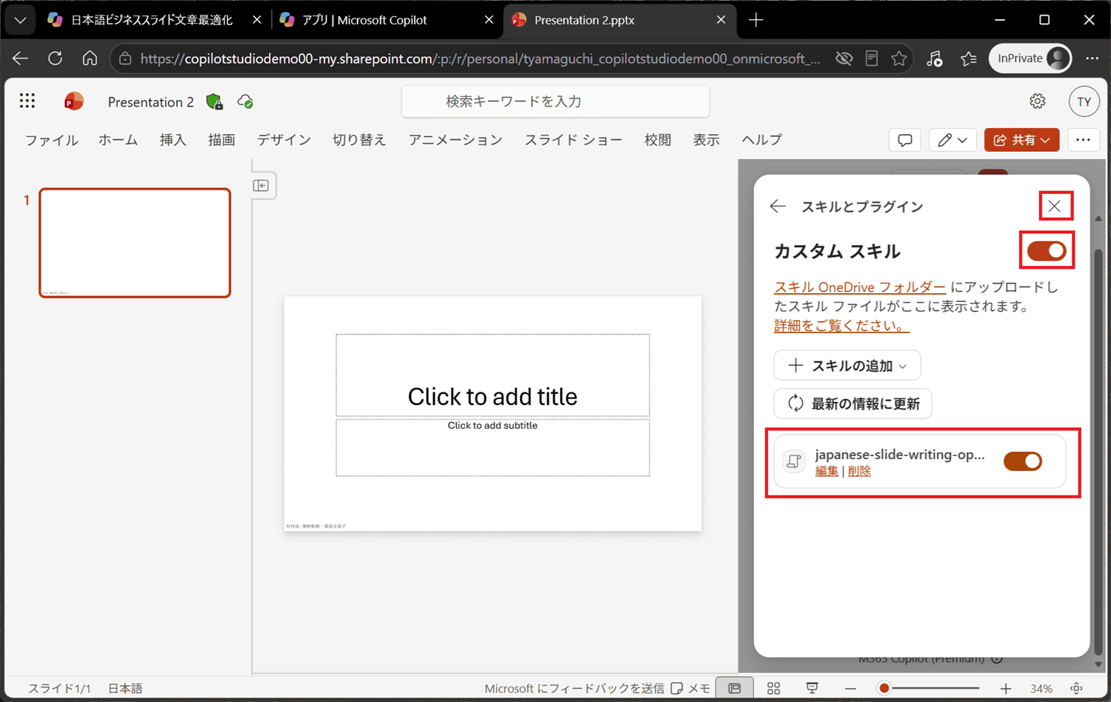This screenshot has width=1111, height=702.
Task: Open the 表示 ribbon tab
Action: pyautogui.click(x=706, y=140)
